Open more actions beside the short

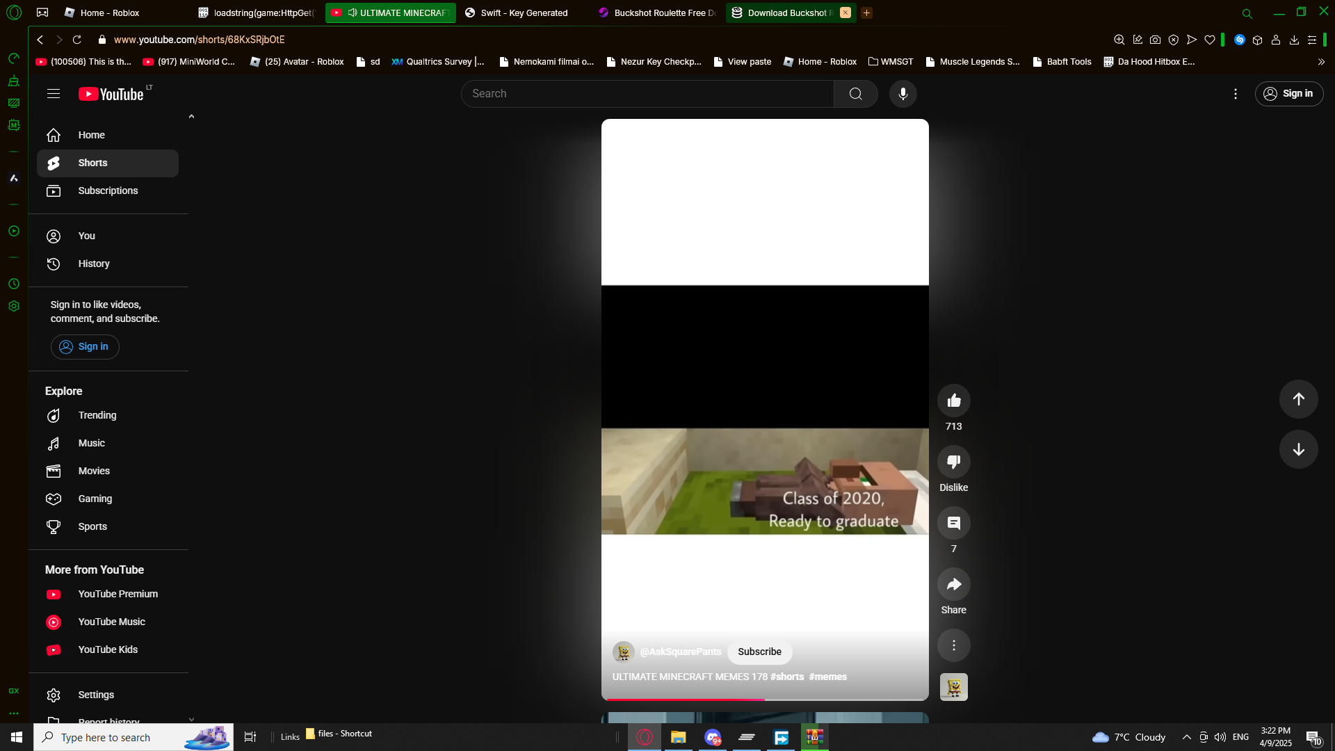tap(954, 645)
